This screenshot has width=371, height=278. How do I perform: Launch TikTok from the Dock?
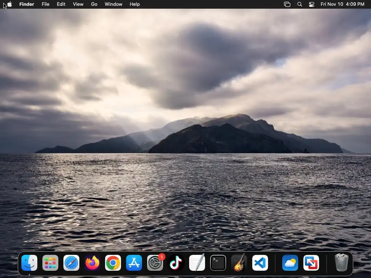(x=176, y=263)
